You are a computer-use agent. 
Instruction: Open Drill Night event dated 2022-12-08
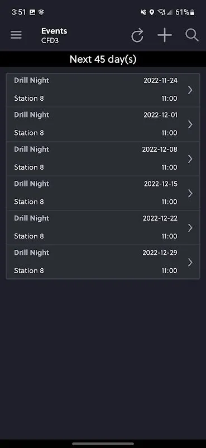(103, 158)
